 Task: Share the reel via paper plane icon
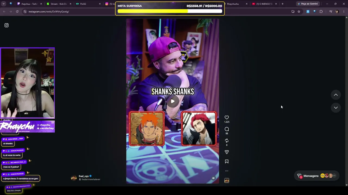tap(227, 152)
